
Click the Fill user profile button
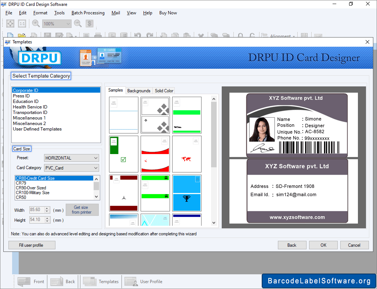point(32,245)
